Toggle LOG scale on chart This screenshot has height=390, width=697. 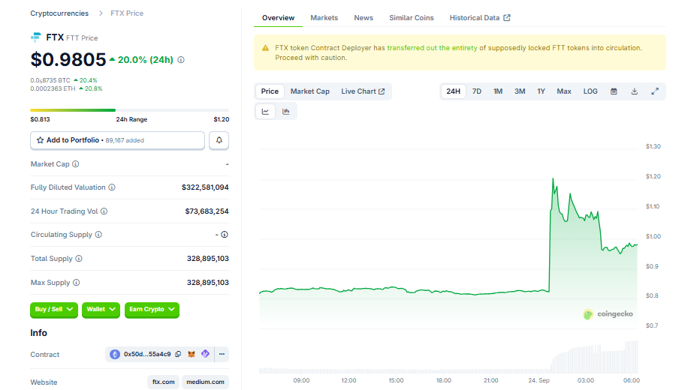pyautogui.click(x=590, y=91)
